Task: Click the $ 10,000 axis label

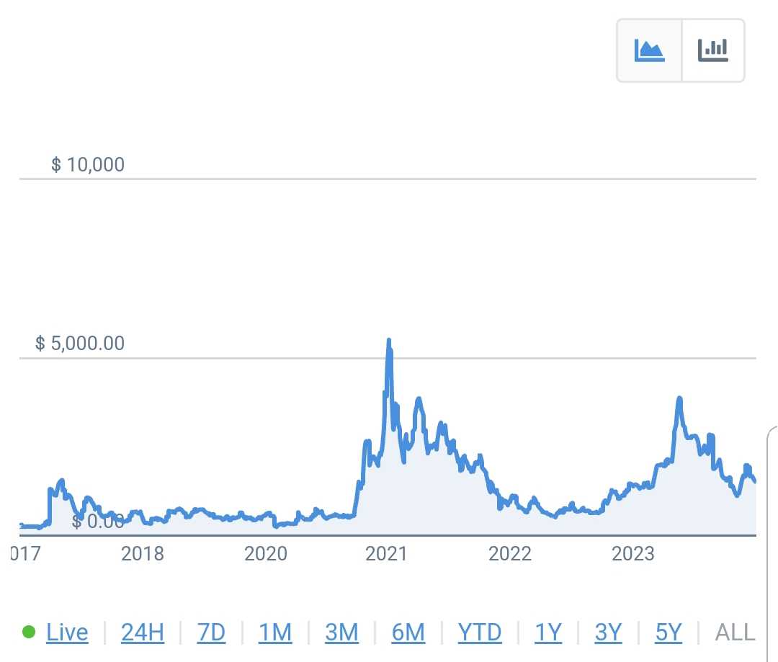Action: (x=88, y=164)
